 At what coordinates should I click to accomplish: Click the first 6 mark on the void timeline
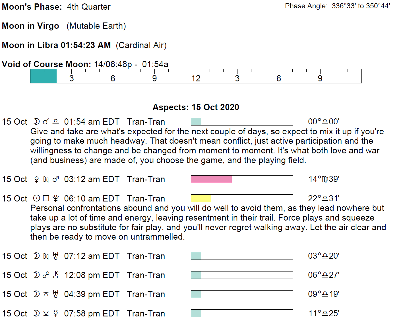click(x=113, y=78)
